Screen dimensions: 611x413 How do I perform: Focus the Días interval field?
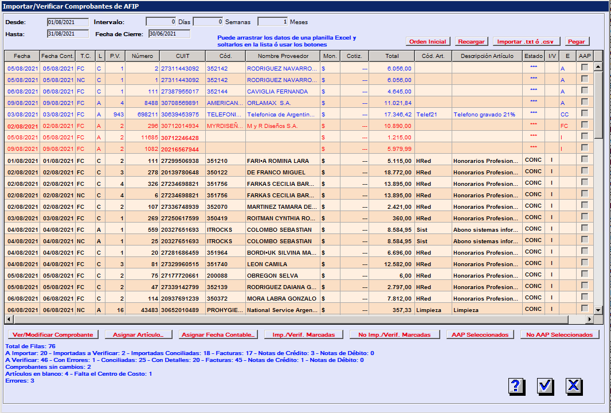pos(161,22)
